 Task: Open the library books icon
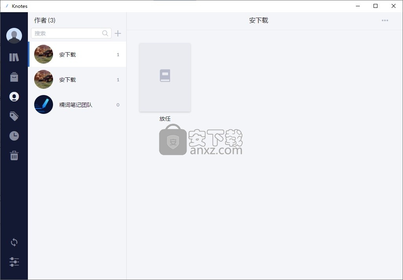coord(14,57)
